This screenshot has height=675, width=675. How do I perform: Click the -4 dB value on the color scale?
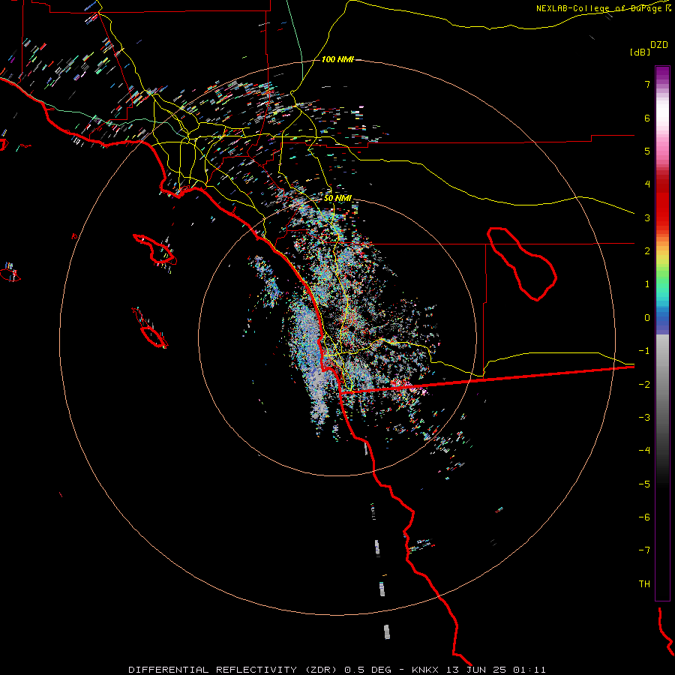pos(644,451)
